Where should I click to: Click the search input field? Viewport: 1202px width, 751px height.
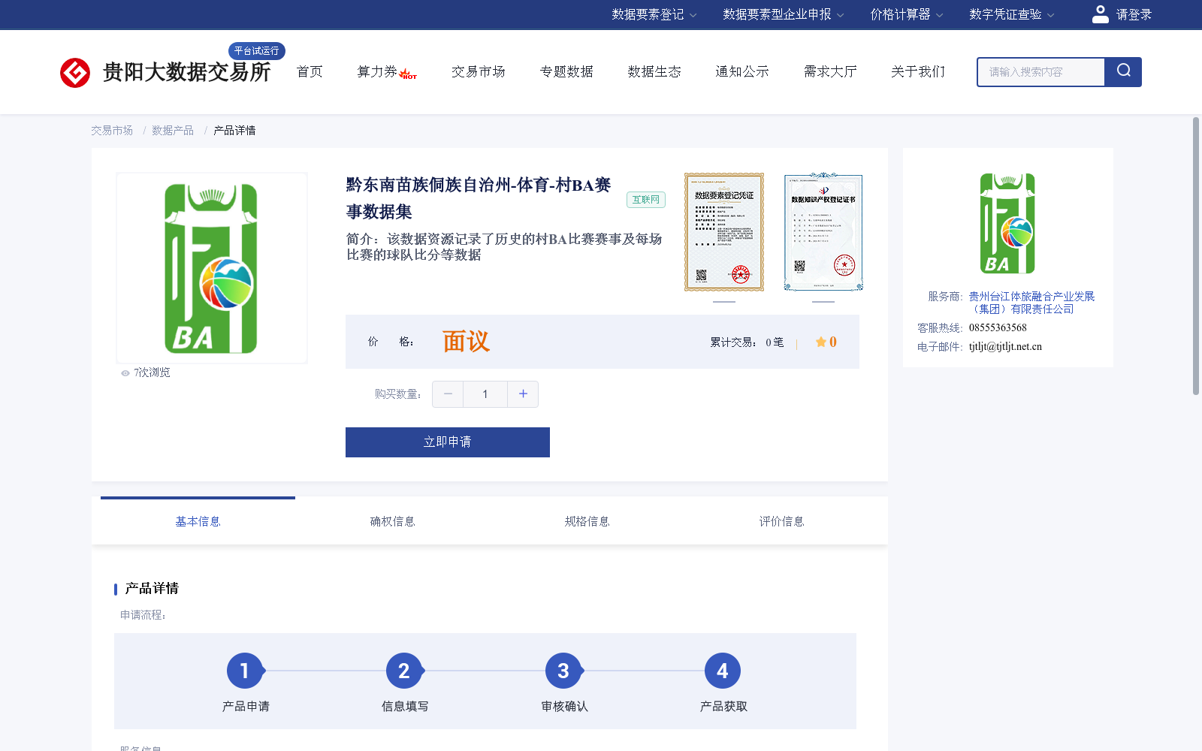tap(1041, 72)
